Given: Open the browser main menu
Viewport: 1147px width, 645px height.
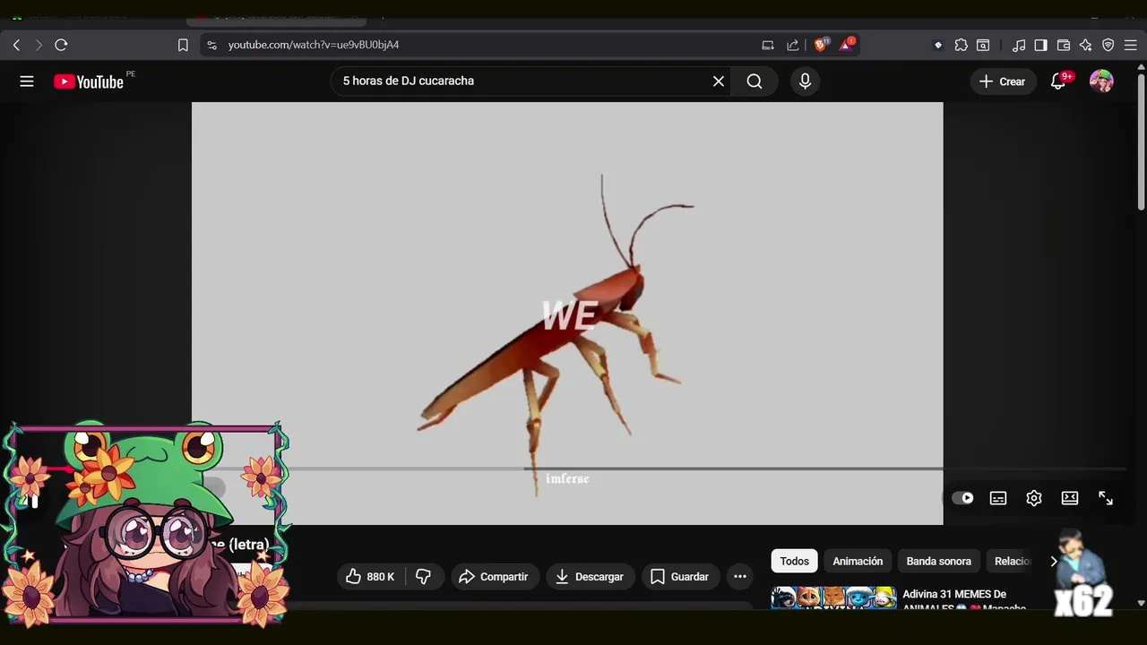Looking at the screenshot, I should (x=1131, y=45).
